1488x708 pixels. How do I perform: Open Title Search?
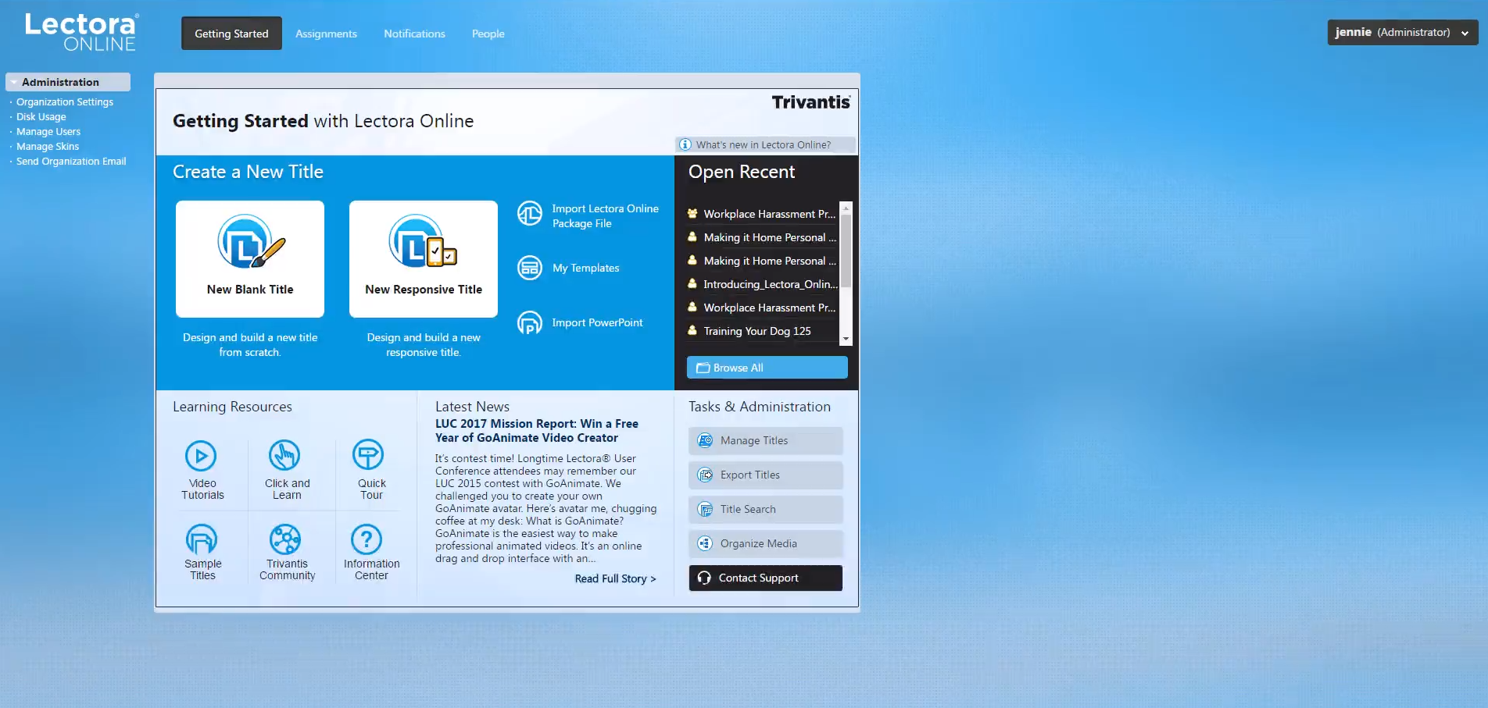click(766, 509)
